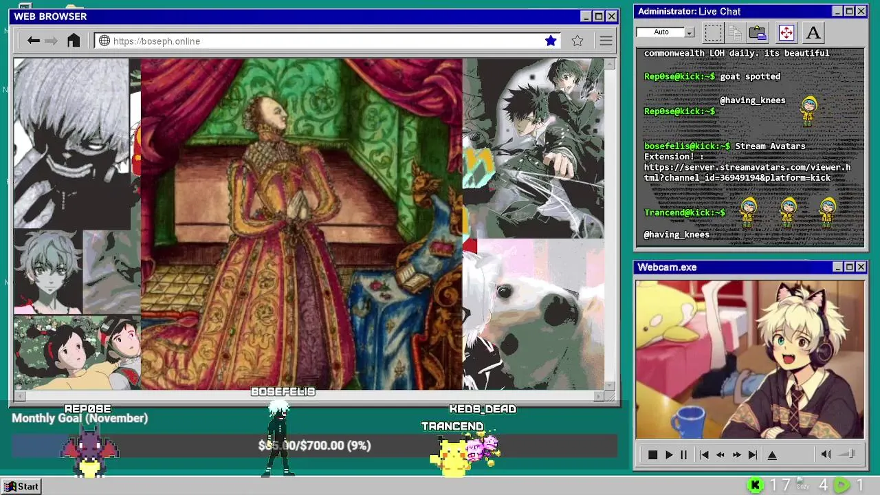Click the green Rumble play icon in taskbar
Screen dimensions: 880x495
pyautogui.click(x=841, y=485)
